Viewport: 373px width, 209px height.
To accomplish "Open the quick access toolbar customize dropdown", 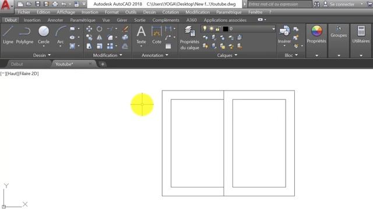I will 84,4.
